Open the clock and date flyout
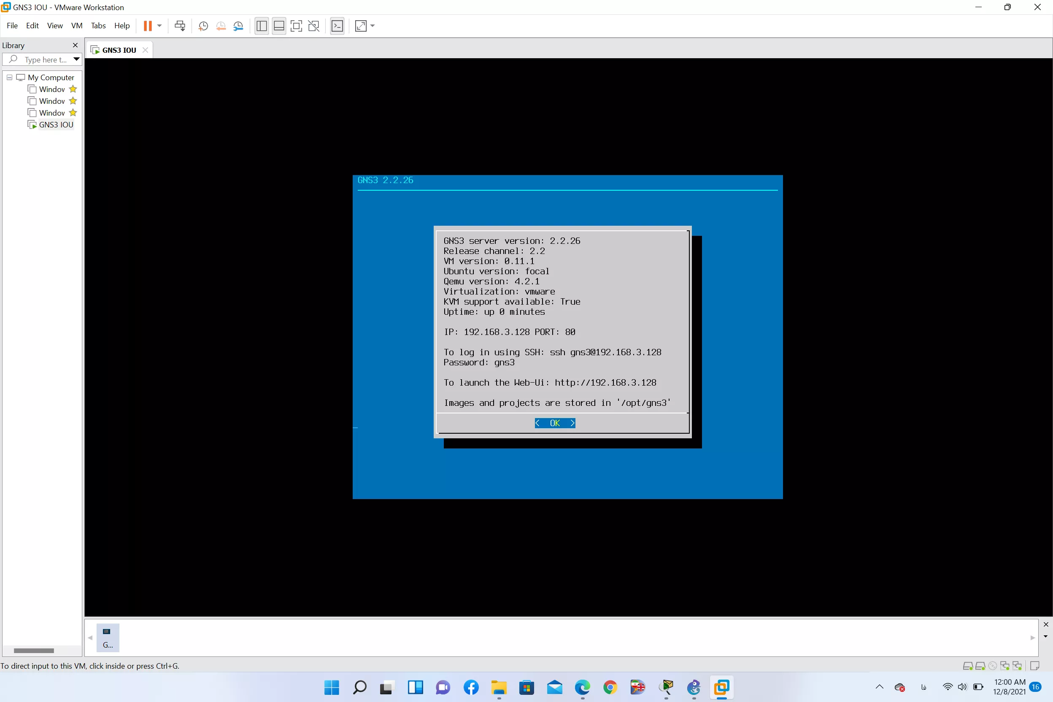The width and height of the screenshot is (1053, 702). [x=1009, y=687]
